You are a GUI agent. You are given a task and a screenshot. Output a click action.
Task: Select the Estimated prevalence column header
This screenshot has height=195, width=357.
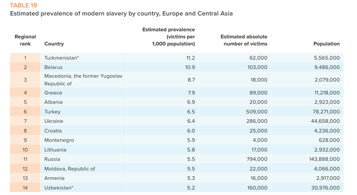point(168,37)
